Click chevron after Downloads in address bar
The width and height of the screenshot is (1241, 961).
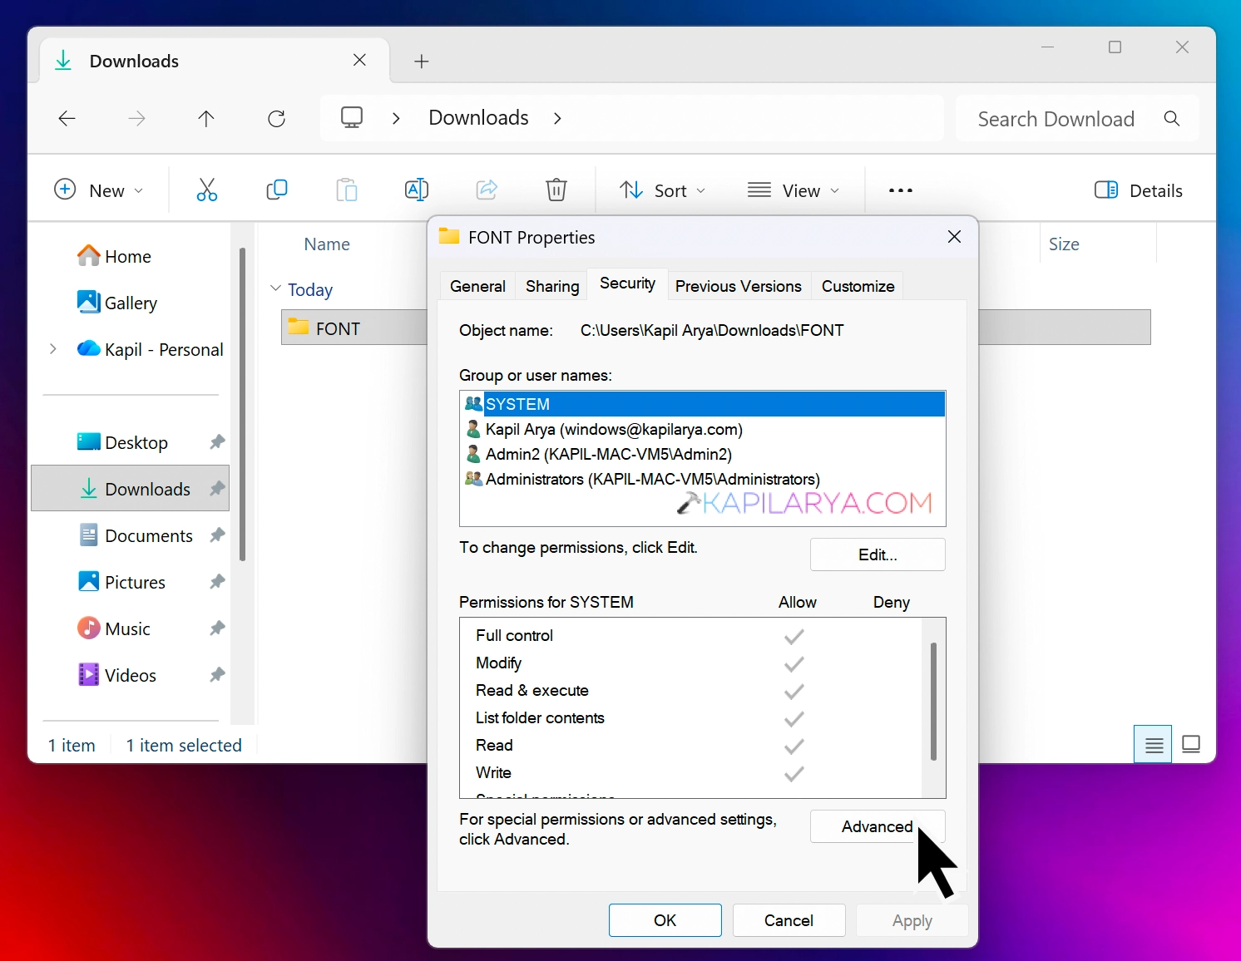pyautogui.click(x=557, y=119)
